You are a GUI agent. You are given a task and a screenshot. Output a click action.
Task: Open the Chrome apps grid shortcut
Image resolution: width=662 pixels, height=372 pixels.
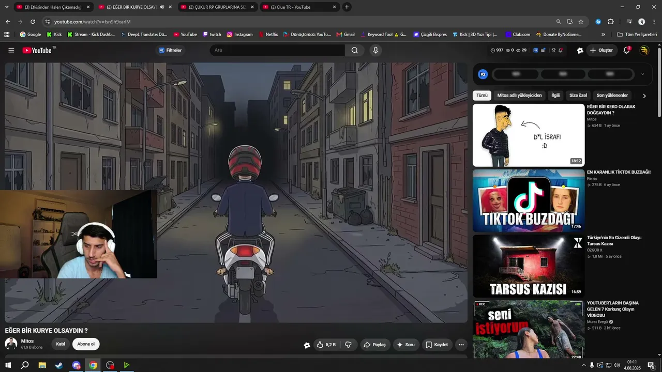7,35
